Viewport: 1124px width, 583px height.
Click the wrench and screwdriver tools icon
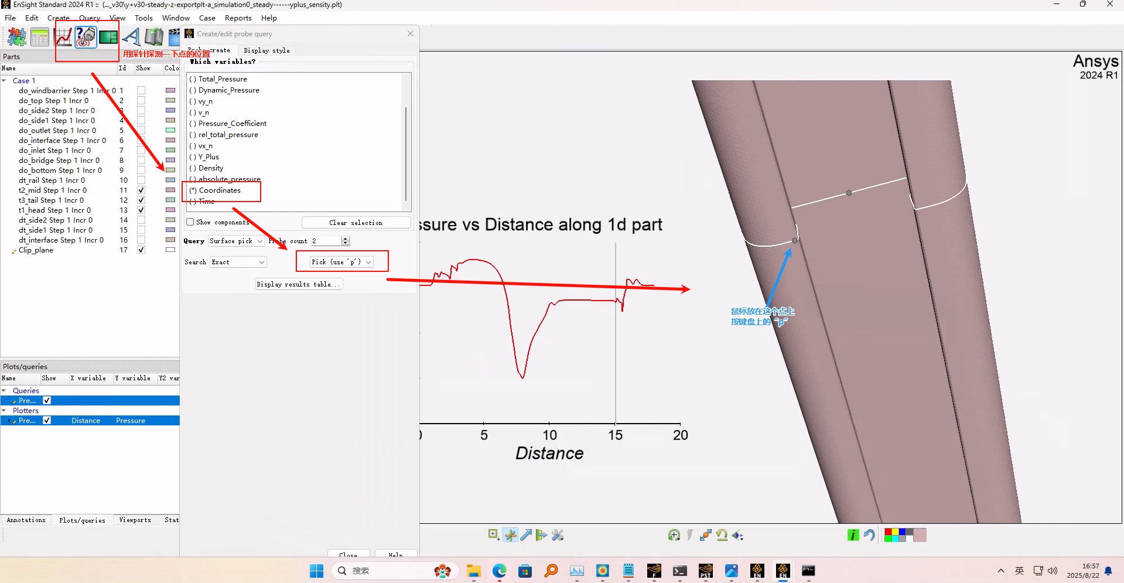(558, 535)
